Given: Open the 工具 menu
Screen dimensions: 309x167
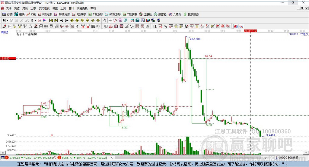Looking at the screenshot, I should coord(63,8).
